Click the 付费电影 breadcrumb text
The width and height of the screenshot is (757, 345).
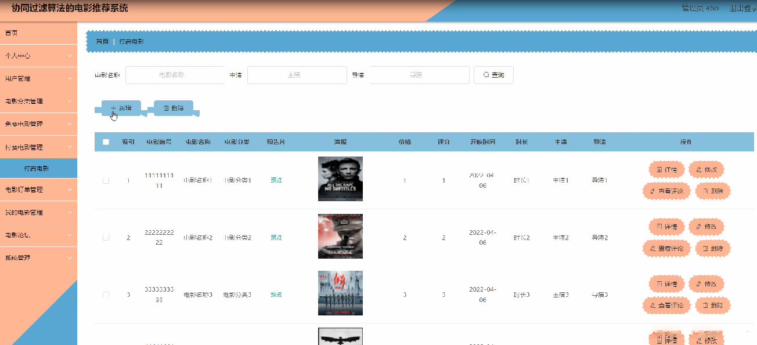pyautogui.click(x=132, y=42)
